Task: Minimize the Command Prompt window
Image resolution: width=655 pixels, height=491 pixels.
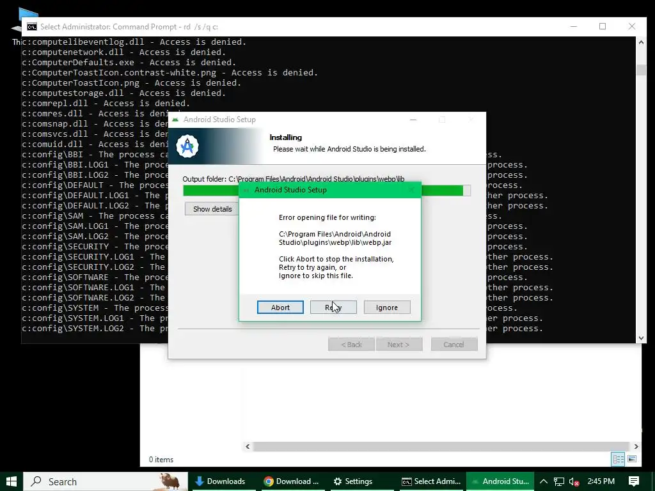Action: tap(574, 26)
